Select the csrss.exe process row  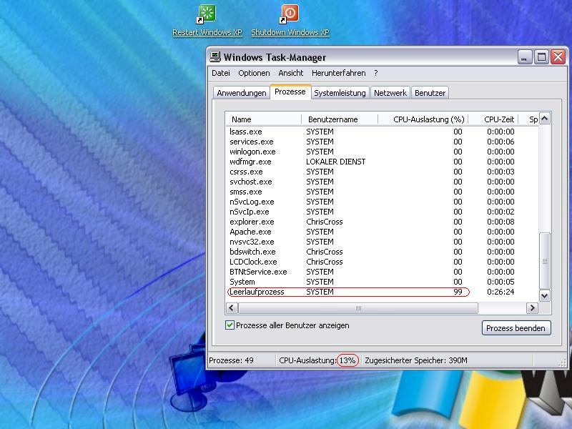pos(382,172)
